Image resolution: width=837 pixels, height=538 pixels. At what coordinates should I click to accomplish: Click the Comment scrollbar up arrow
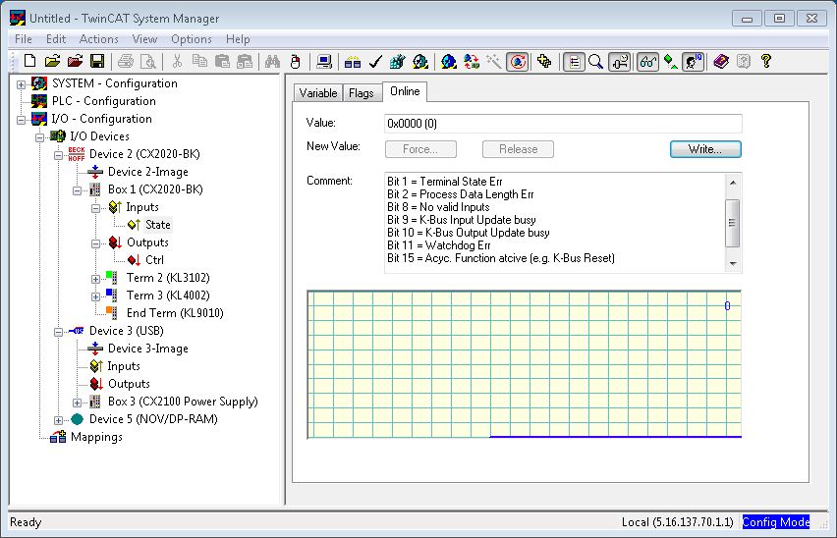[x=733, y=183]
